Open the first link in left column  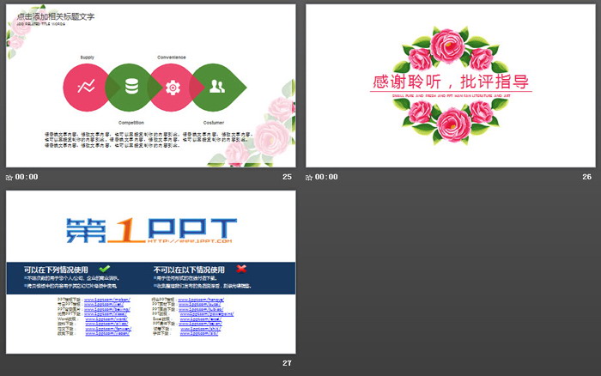(111, 300)
